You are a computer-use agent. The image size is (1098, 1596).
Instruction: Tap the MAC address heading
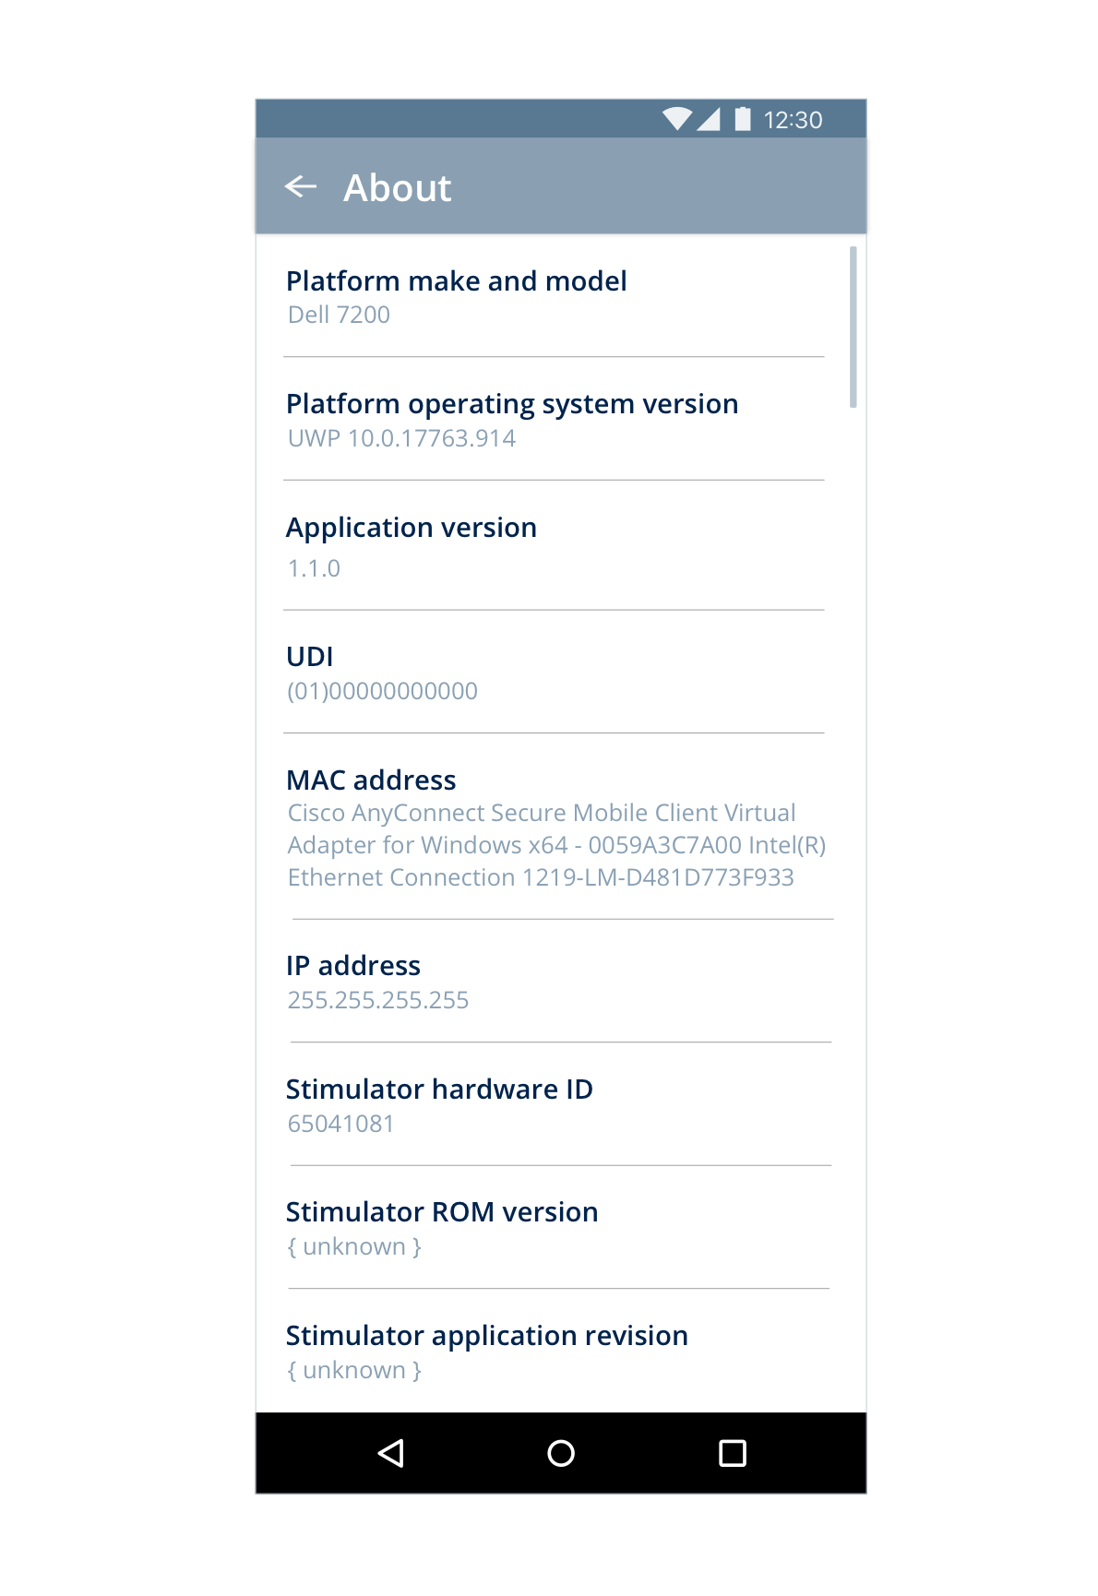(x=371, y=780)
